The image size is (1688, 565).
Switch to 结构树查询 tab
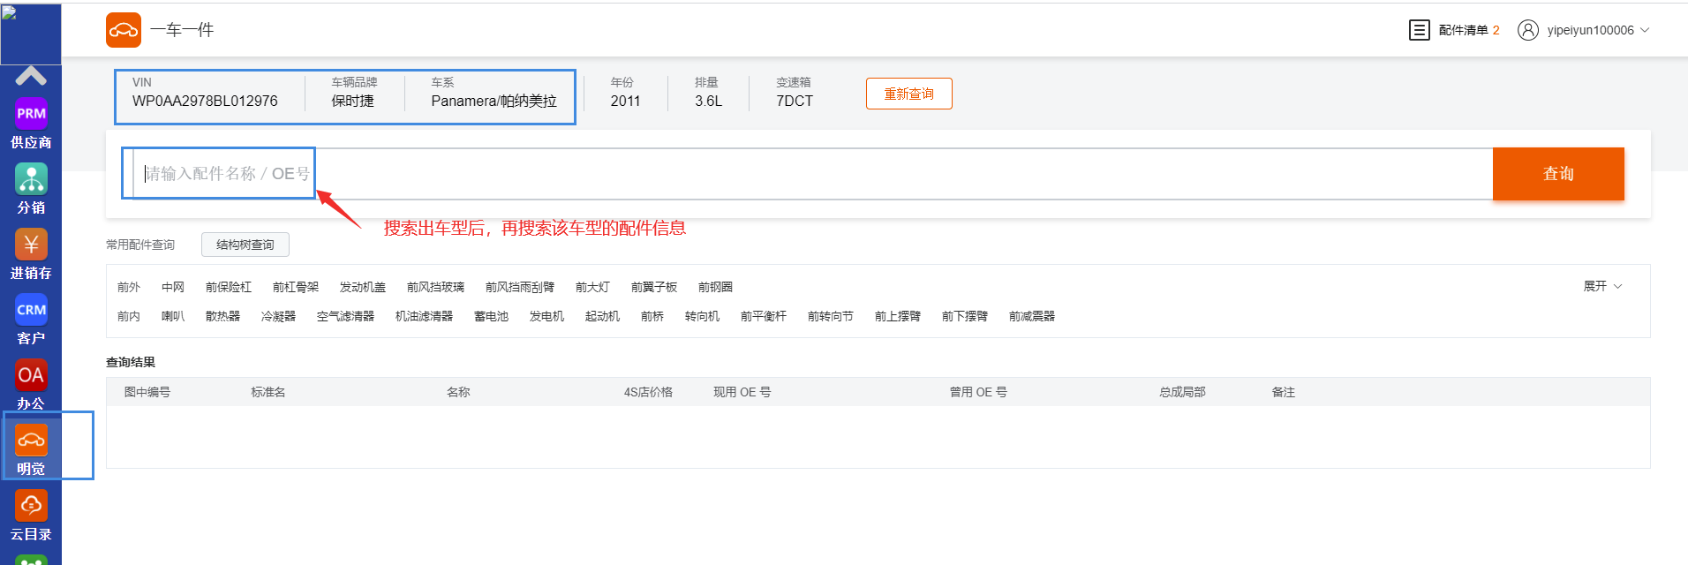[x=245, y=245]
